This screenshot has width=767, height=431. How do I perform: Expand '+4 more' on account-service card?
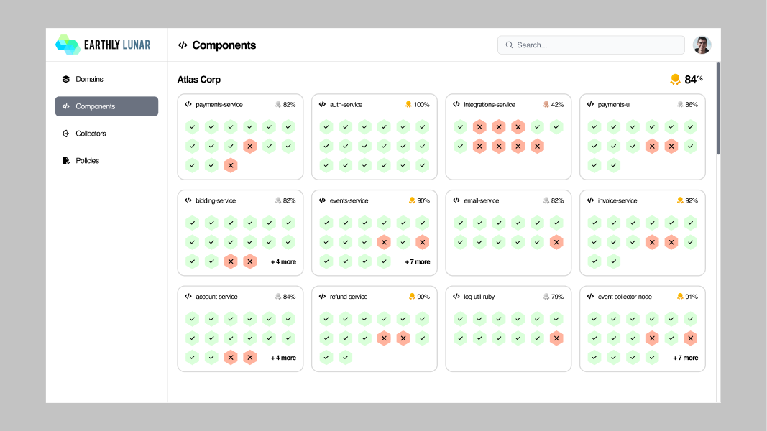click(283, 358)
